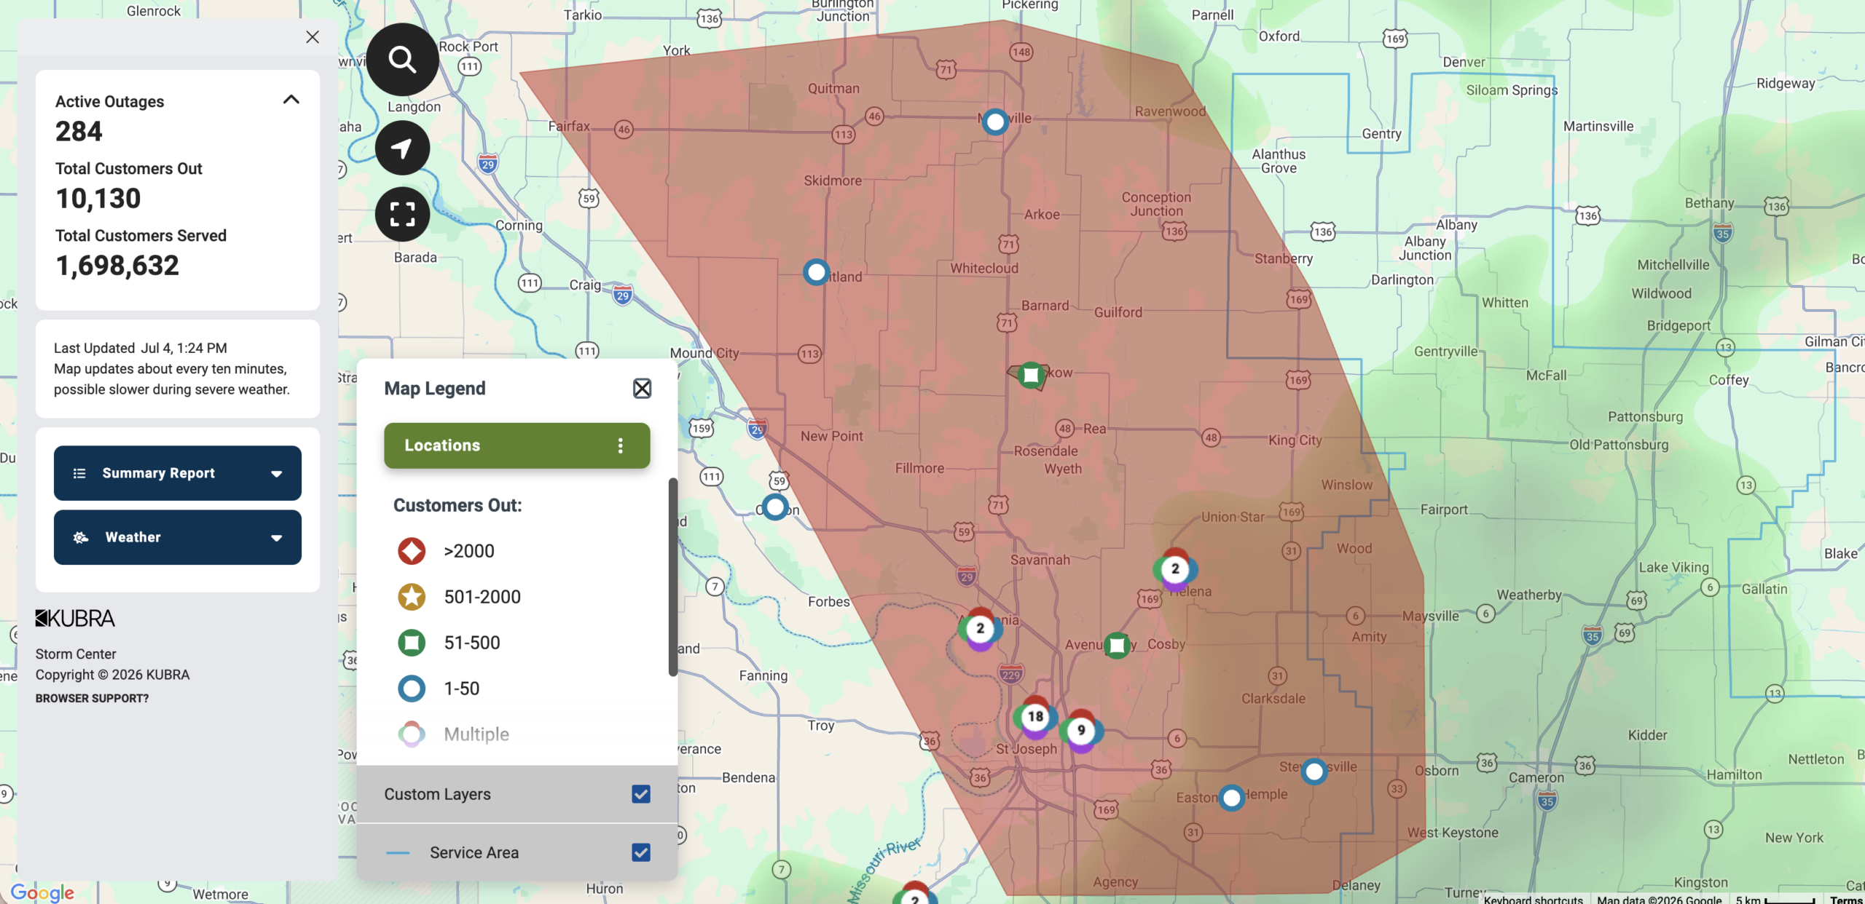Open the 18-outage cluster near St Joseph
This screenshot has width=1865, height=904.
point(1035,717)
